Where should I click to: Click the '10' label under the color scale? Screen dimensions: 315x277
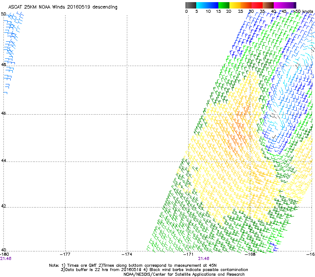(208, 12)
